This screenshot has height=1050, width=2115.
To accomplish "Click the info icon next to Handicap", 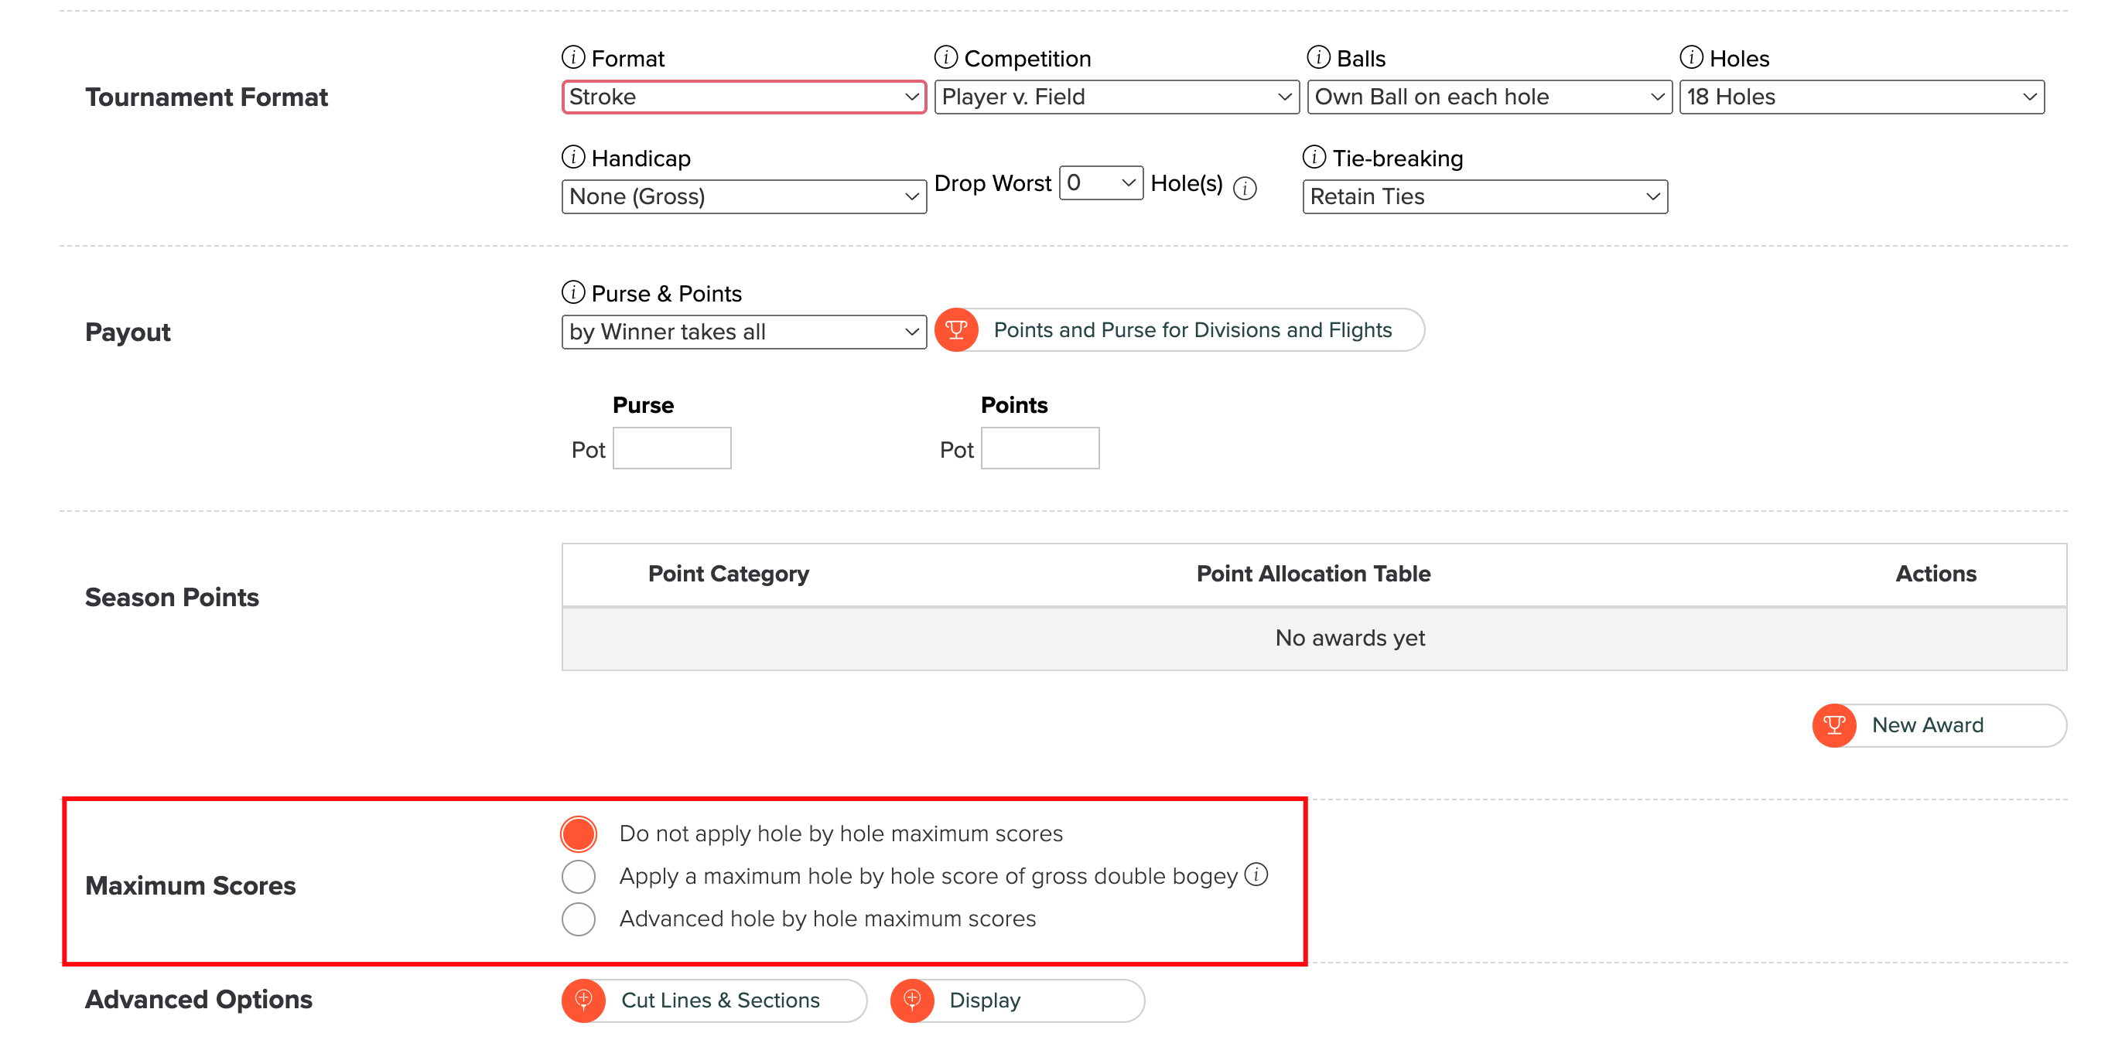I will pyautogui.click(x=573, y=157).
